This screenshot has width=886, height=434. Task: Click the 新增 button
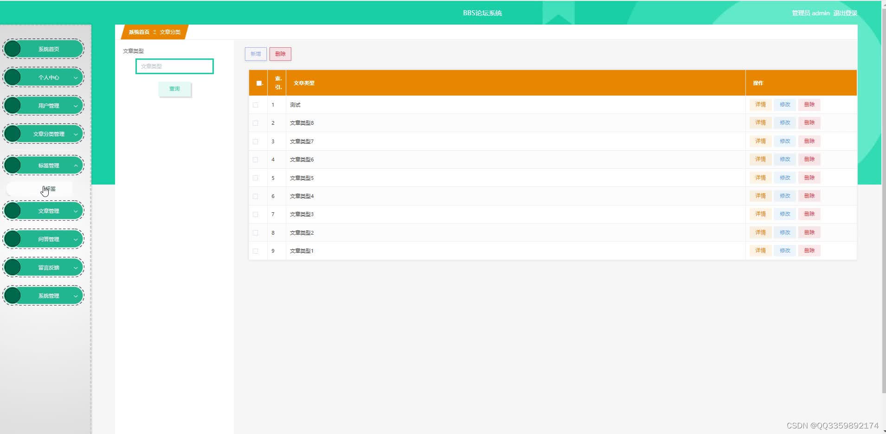click(x=256, y=54)
